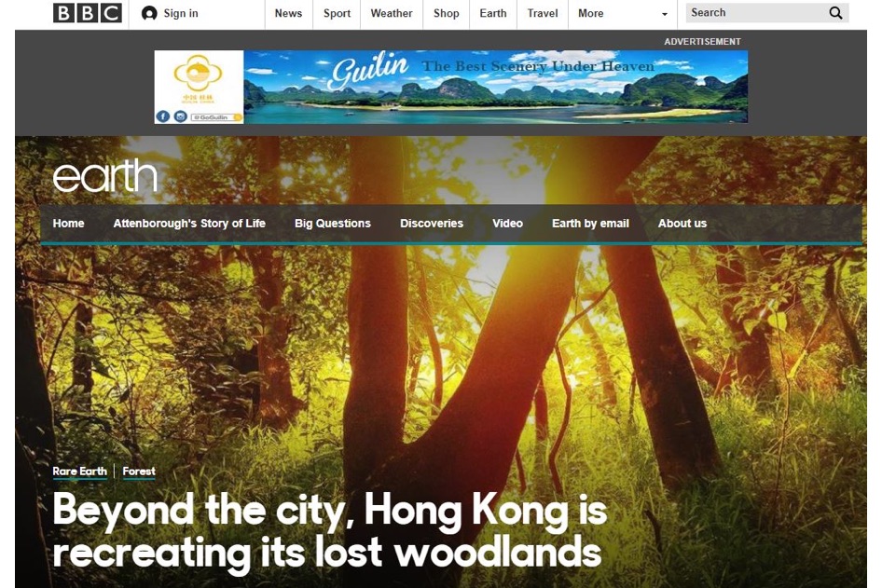Switch to the Big Questions tab
882x588 pixels.
point(333,223)
